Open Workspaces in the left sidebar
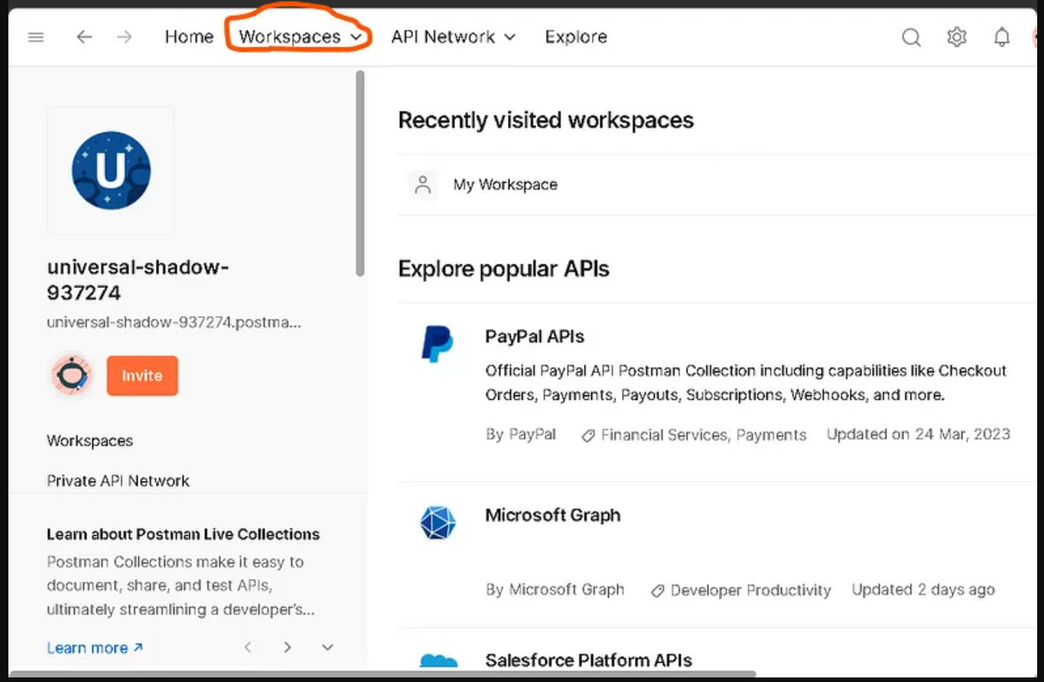The image size is (1044, 682). [x=90, y=441]
